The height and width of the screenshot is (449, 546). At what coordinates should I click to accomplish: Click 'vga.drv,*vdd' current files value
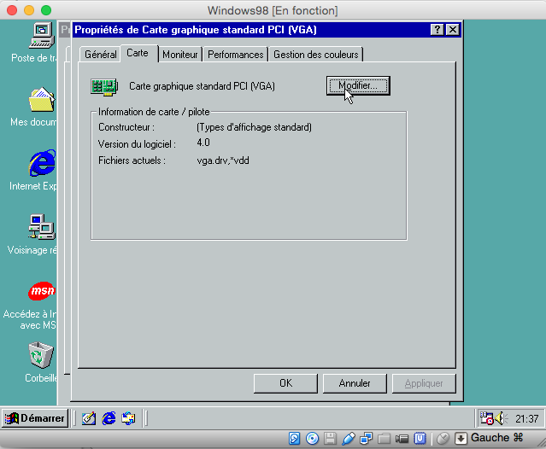click(223, 160)
